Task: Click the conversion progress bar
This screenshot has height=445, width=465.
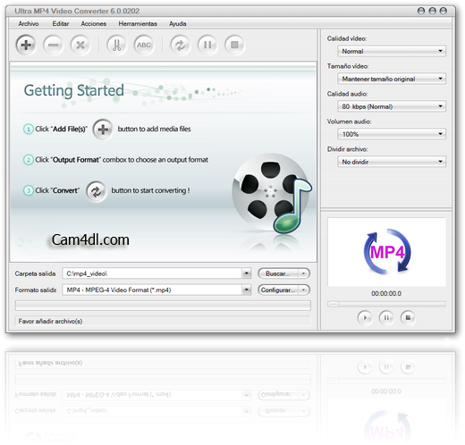Action: coord(163,306)
